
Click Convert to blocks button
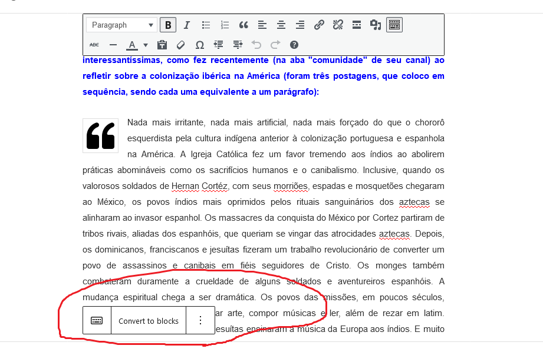(149, 321)
